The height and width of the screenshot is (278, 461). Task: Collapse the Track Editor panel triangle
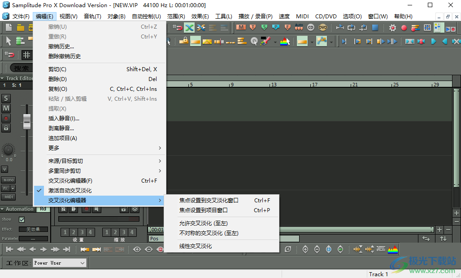pos(2,78)
